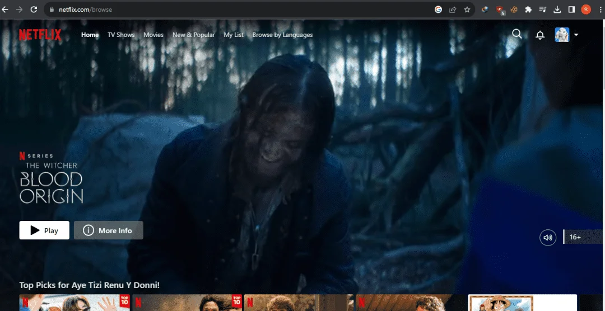Go forward in the browser
This screenshot has width=605, height=311.
point(19,10)
